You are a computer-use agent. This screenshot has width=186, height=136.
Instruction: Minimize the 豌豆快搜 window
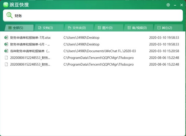pos(175,5)
